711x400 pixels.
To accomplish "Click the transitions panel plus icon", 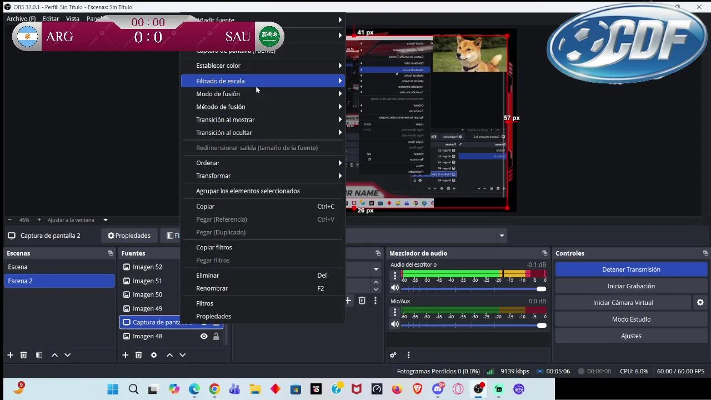I will (x=349, y=301).
